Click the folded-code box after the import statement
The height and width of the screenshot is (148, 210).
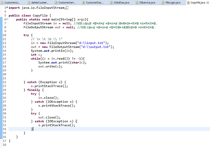point(67,8)
